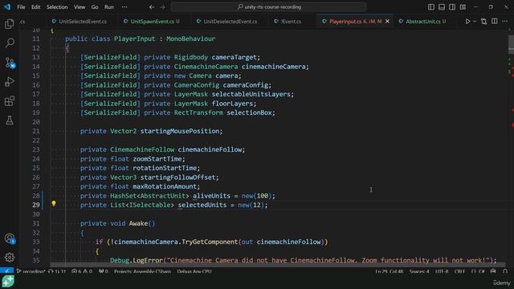Click on 'Awake' method name
The height and width of the screenshot is (289, 514).
[138, 223]
